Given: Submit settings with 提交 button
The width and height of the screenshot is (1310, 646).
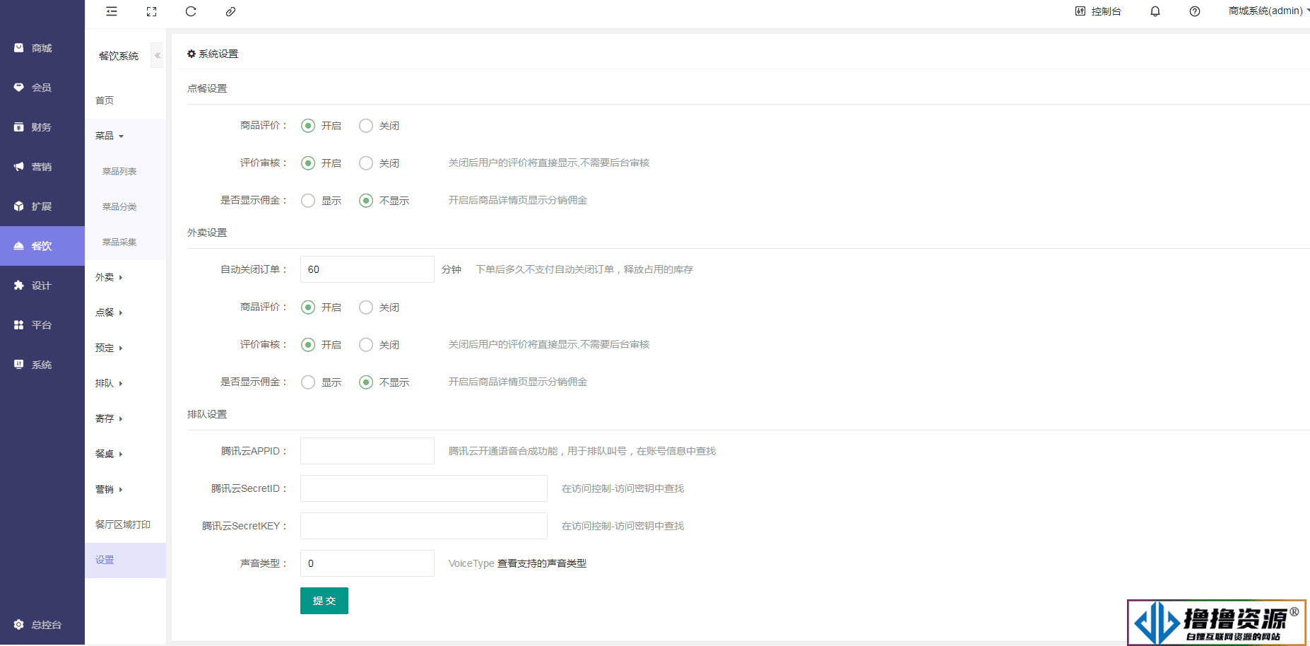Looking at the screenshot, I should tap(324, 601).
